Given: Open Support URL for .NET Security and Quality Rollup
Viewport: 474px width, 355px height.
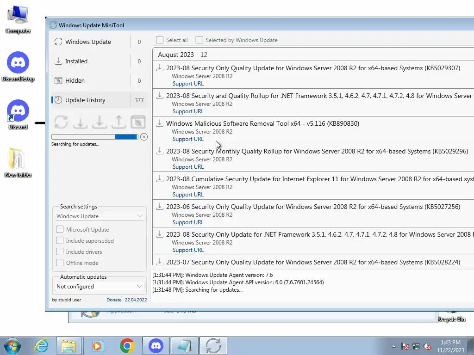Looking at the screenshot, I should pos(188,111).
